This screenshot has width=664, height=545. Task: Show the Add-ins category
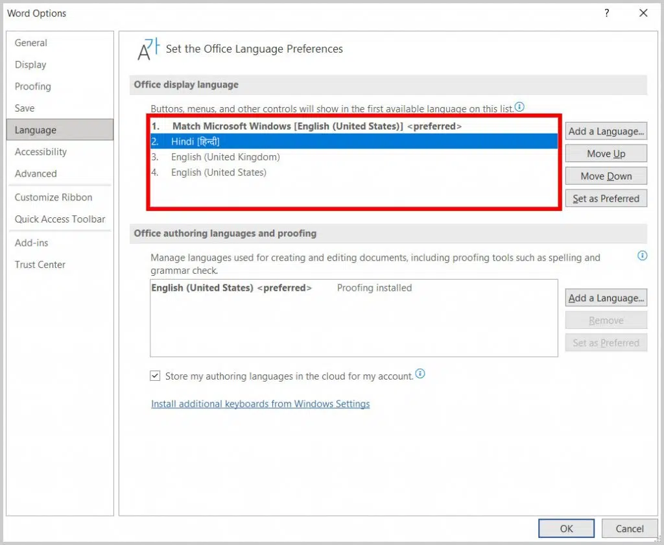click(60, 243)
